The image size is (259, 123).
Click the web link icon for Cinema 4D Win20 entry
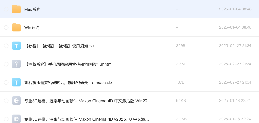16,100
